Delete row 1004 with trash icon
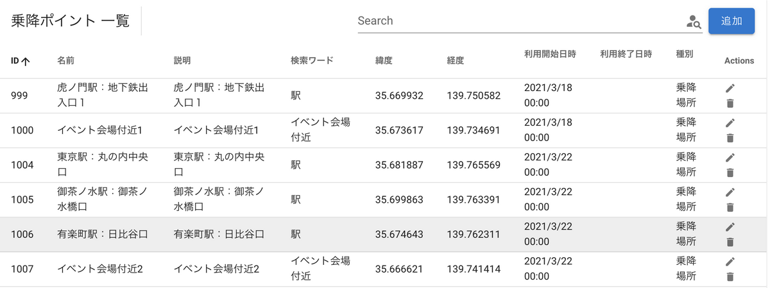Screen dimensions: 770x288 [730, 172]
